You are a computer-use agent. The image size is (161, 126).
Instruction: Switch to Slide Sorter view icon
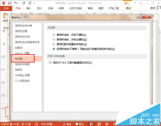(x=99, y=124)
